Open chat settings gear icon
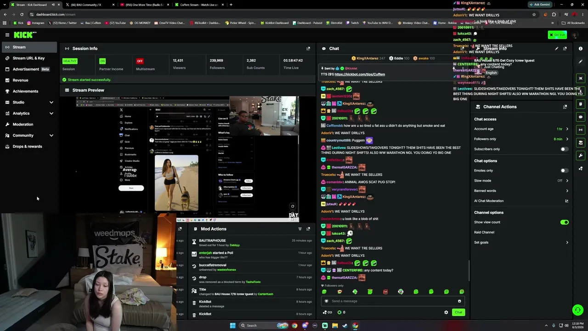588x331 pixels. pyautogui.click(x=446, y=313)
